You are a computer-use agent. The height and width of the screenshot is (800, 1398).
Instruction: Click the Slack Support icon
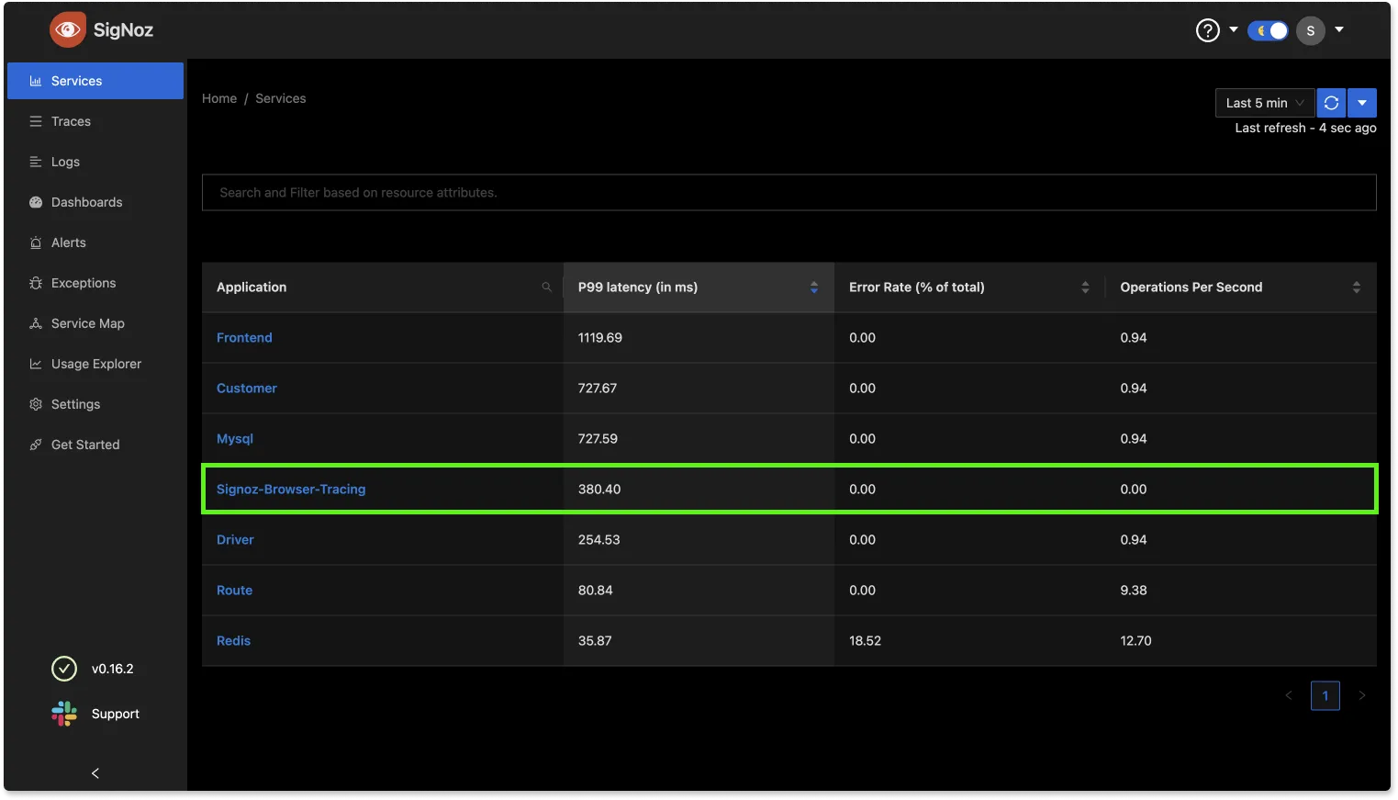click(x=64, y=714)
